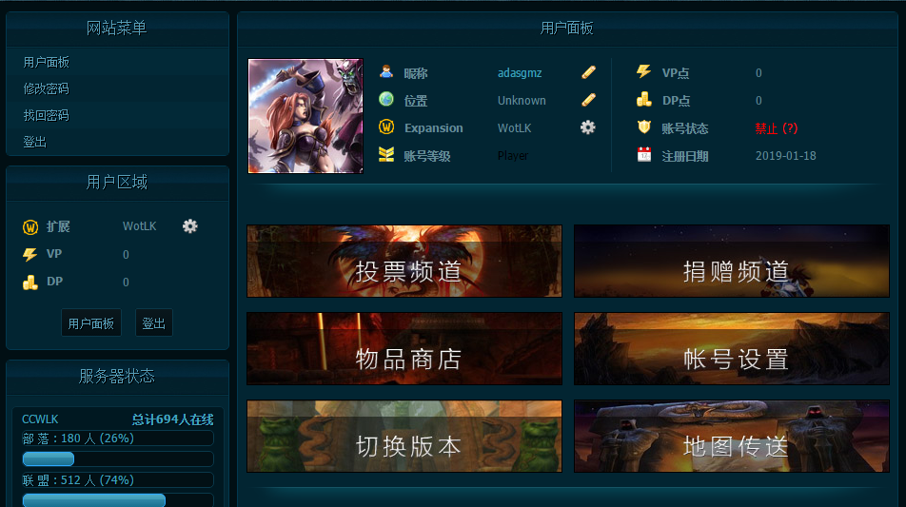Click 登出 in the website menu
This screenshot has width=906, height=507.
pyautogui.click(x=34, y=142)
